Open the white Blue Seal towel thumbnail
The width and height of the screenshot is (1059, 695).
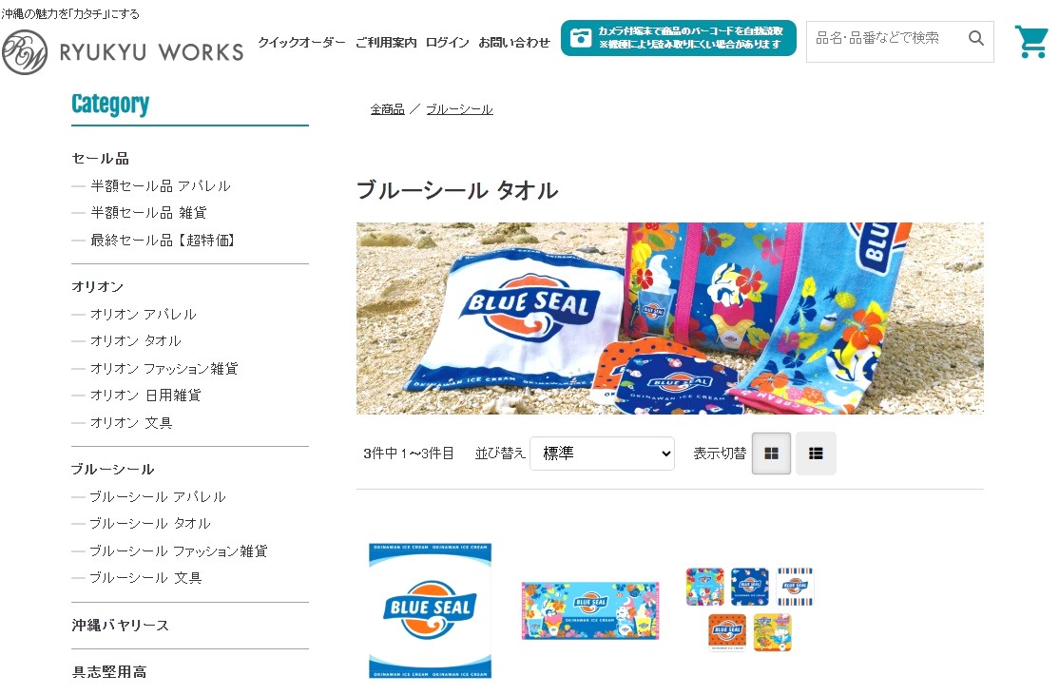click(x=431, y=609)
